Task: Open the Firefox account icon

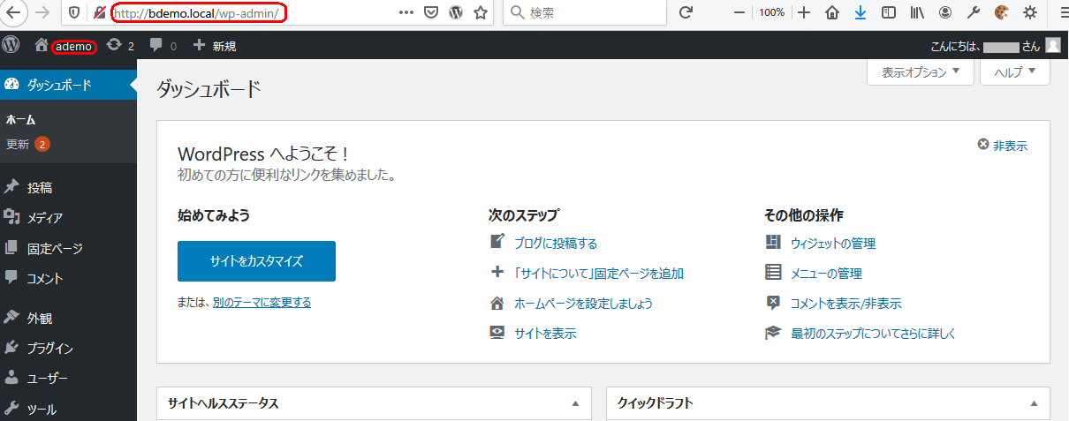Action: pos(945,13)
